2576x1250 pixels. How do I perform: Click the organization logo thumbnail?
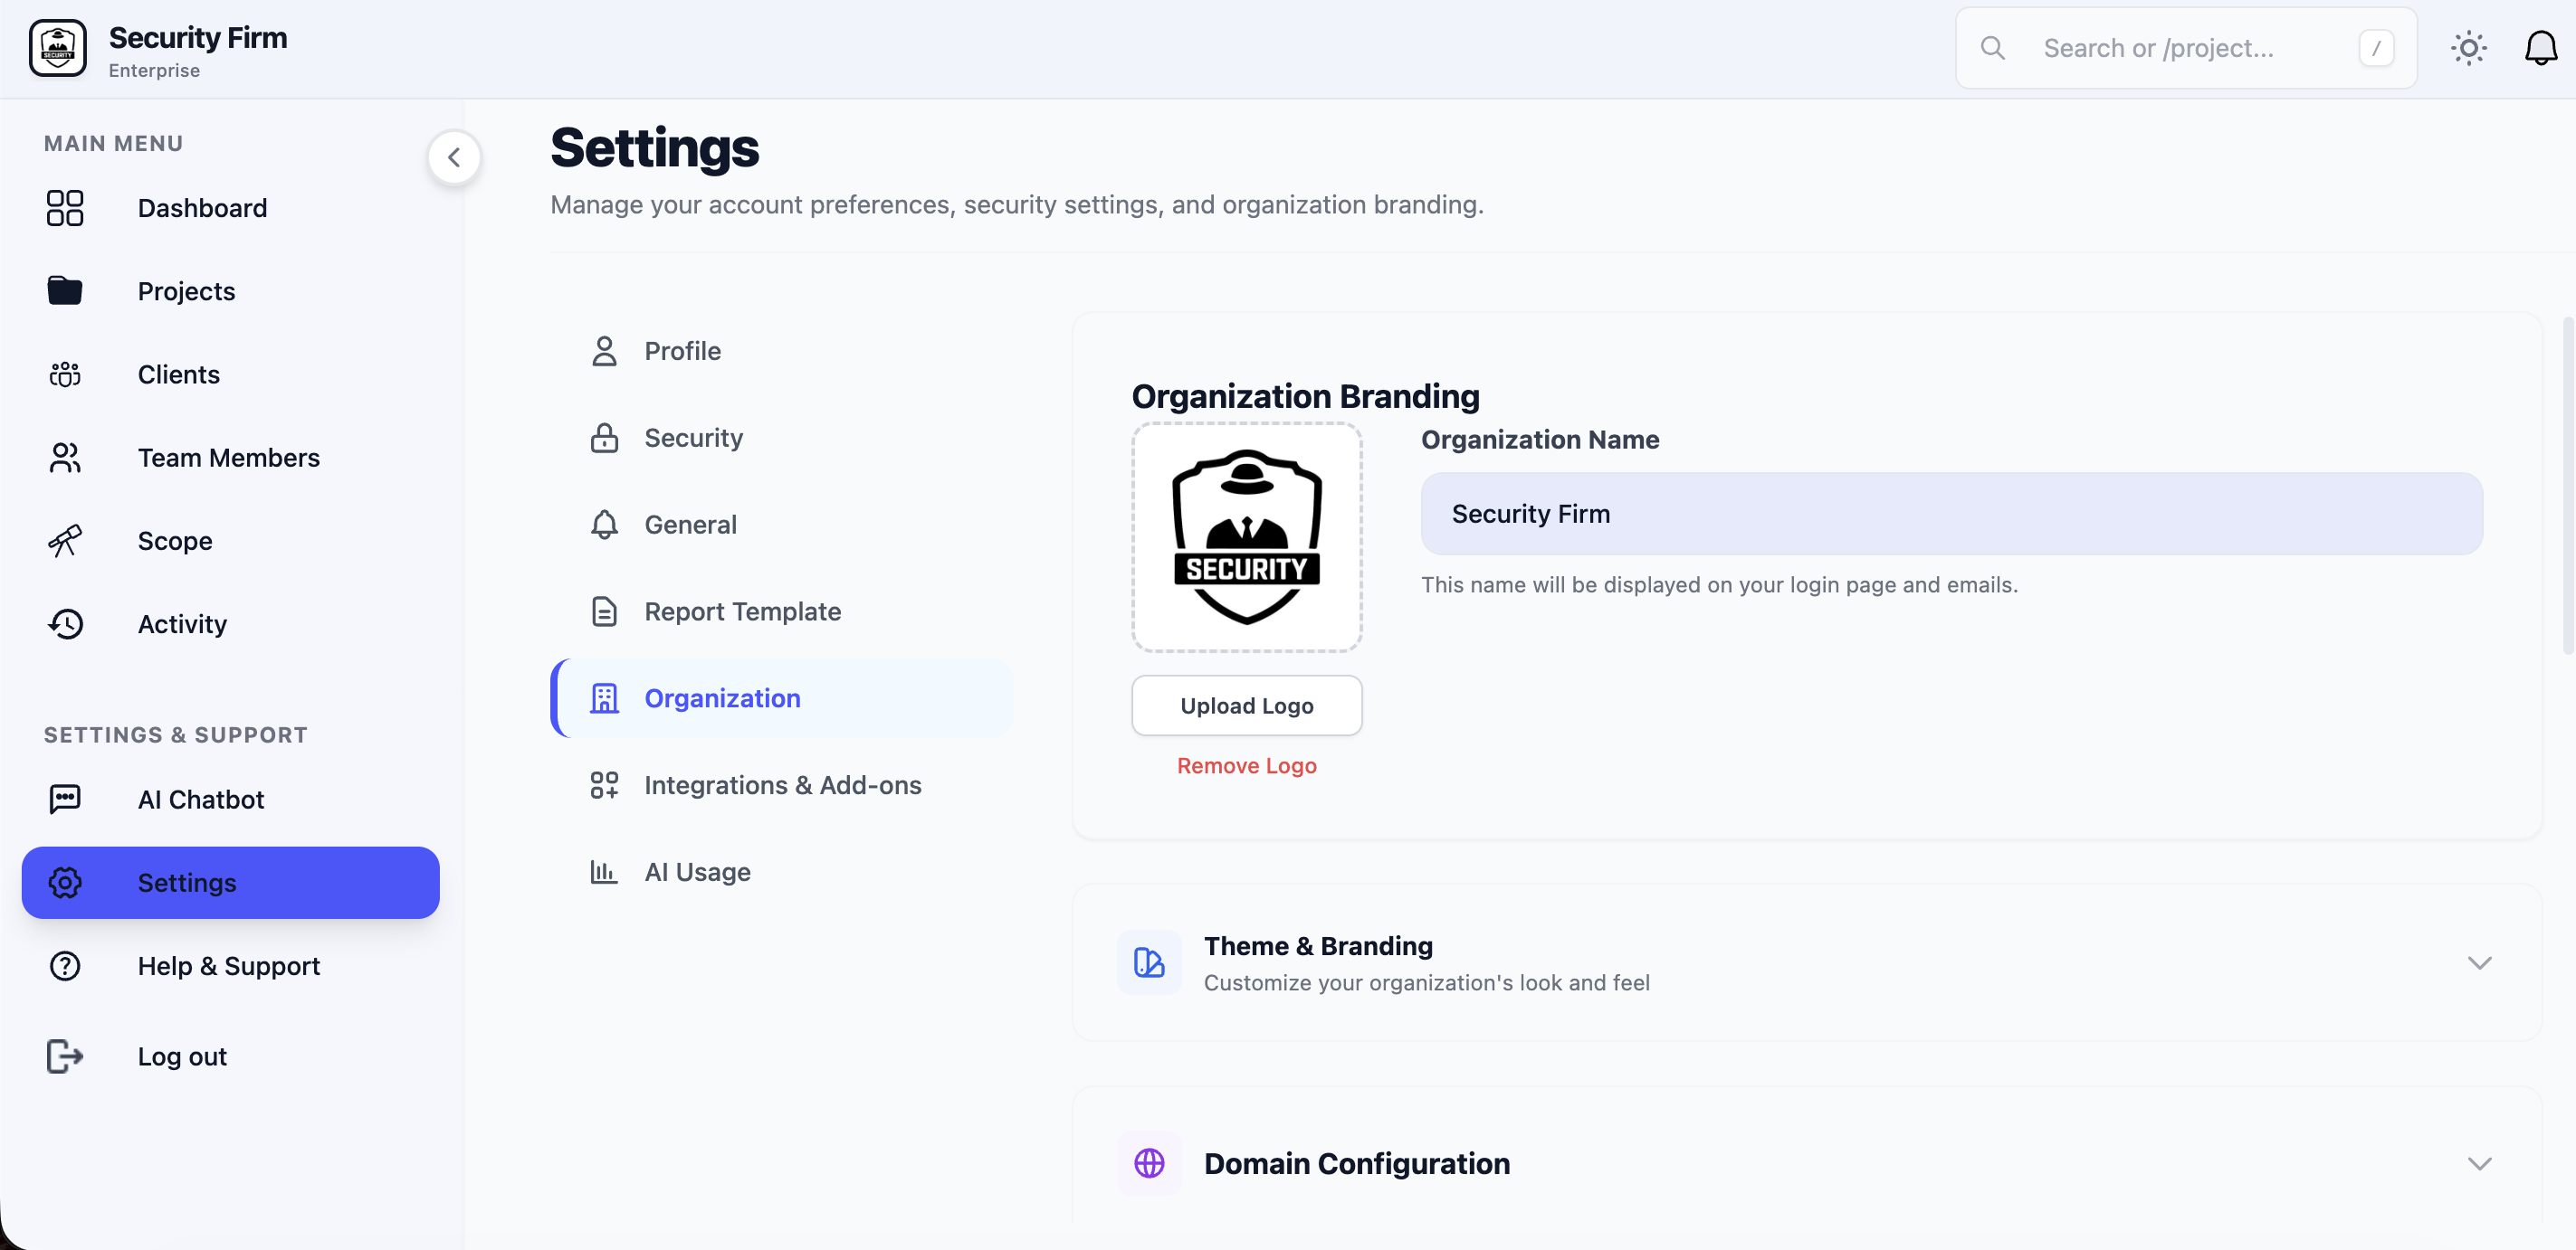point(1246,536)
